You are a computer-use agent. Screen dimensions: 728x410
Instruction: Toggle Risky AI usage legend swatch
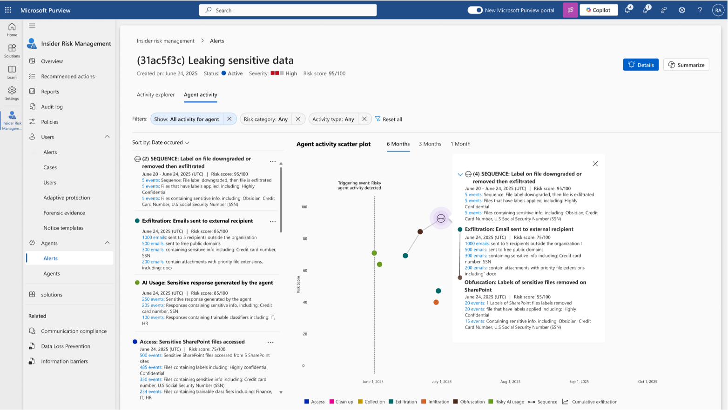491,402
